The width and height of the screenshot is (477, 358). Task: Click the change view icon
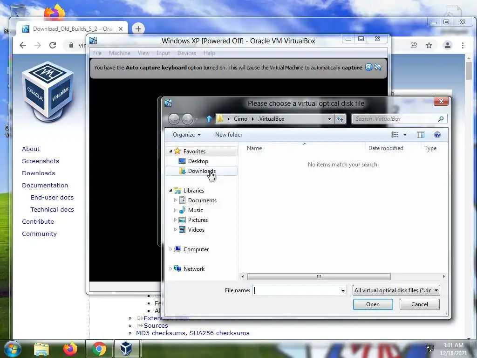click(395, 135)
